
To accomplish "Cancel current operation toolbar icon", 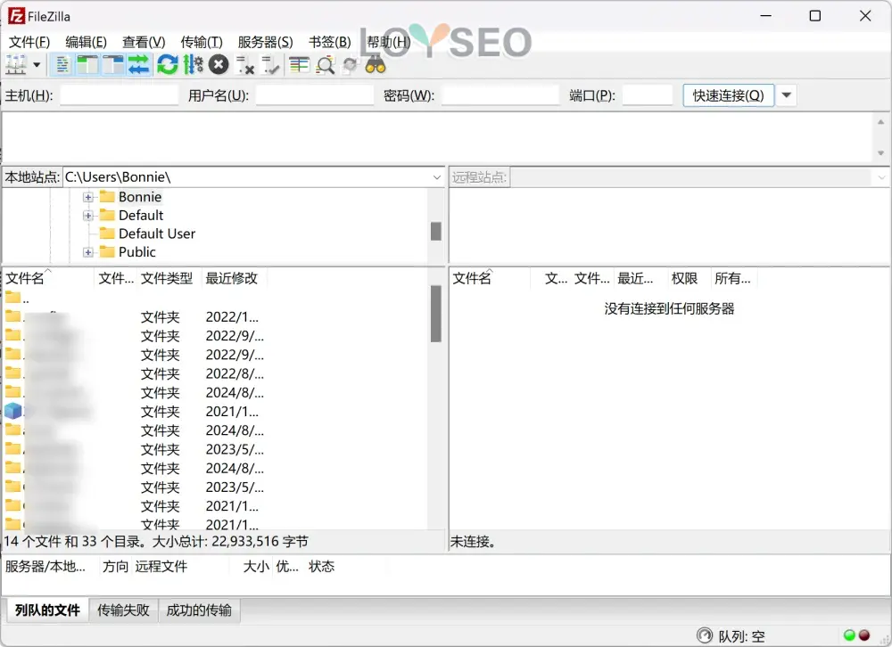I will click(219, 65).
